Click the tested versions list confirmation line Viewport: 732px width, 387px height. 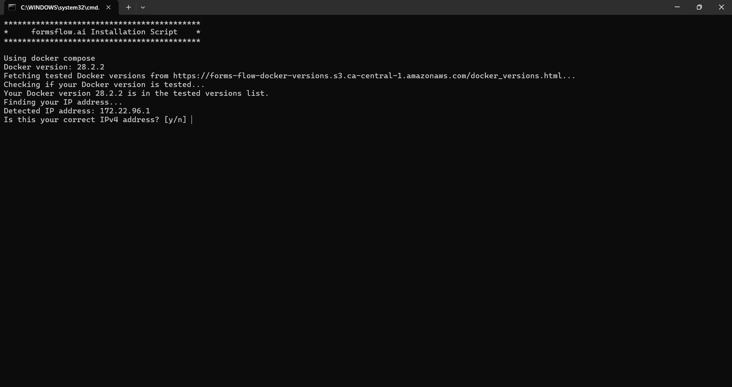coord(136,93)
